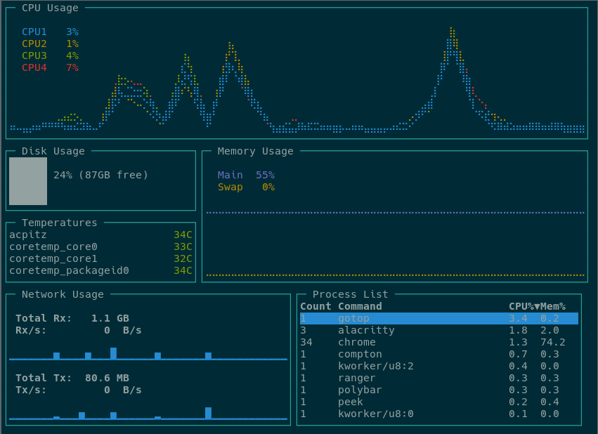Click the CPU3 legend label
The height and width of the screenshot is (434, 598).
pyautogui.click(x=34, y=55)
